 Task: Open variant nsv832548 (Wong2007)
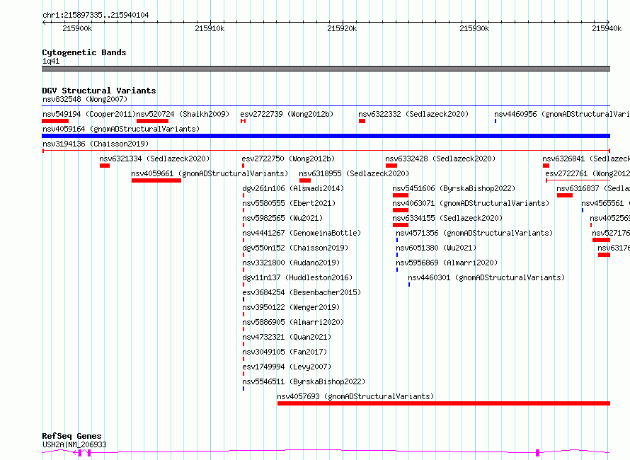tap(85, 99)
